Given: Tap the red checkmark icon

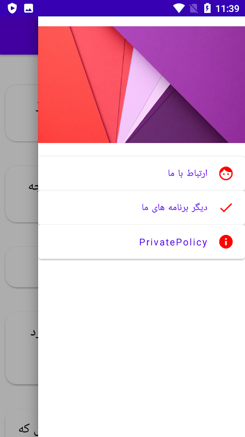Looking at the screenshot, I should (226, 208).
